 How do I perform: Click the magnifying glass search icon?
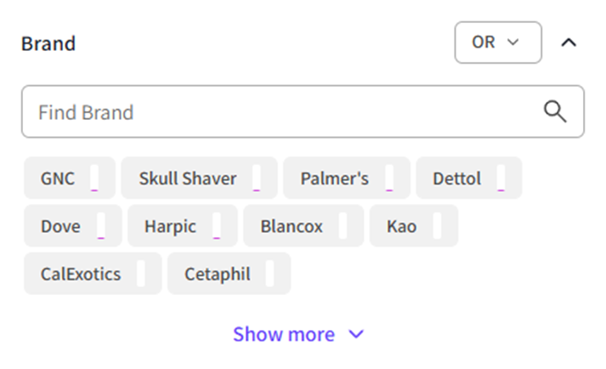555,111
